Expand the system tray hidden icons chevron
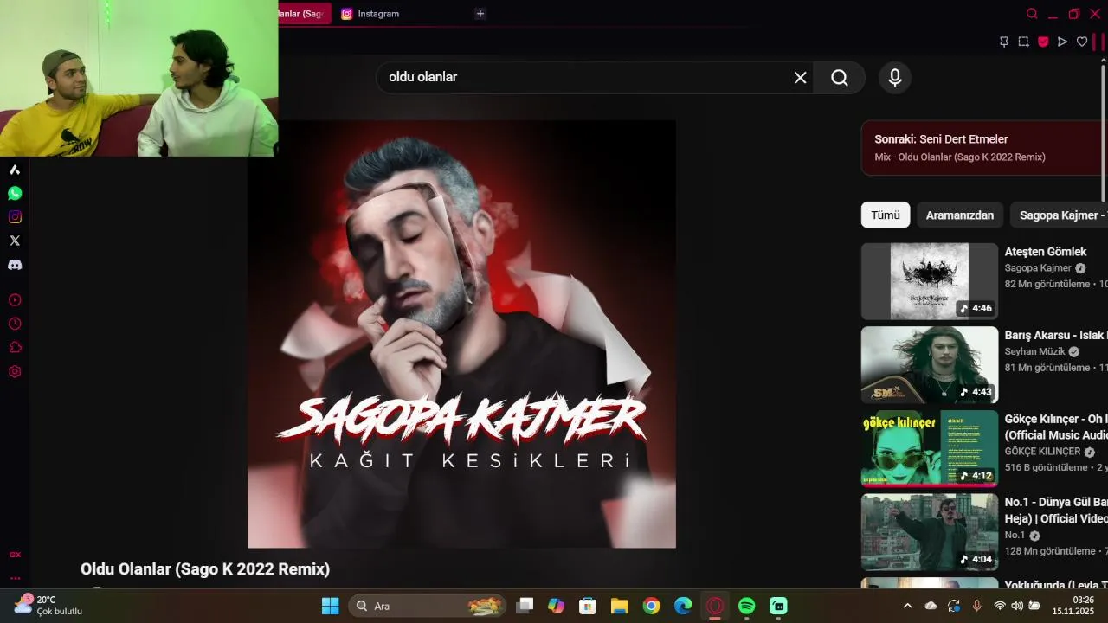Screen dimensions: 1108x623 click(x=907, y=606)
